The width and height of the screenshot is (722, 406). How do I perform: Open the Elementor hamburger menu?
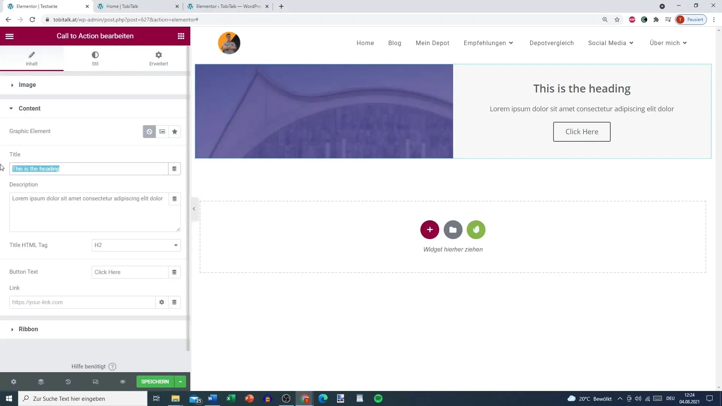tap(9, 36)
